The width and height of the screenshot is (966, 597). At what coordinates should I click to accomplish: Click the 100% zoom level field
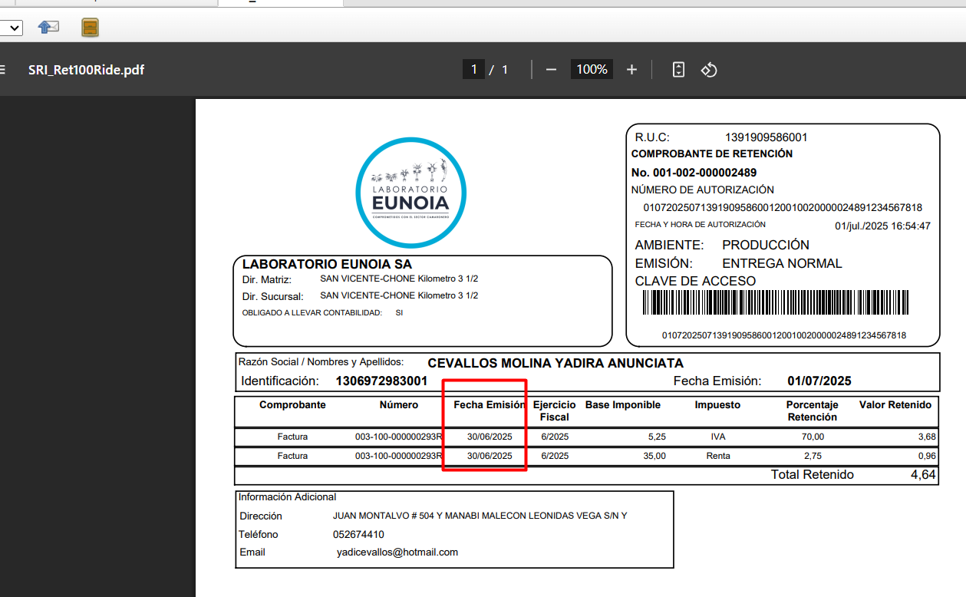click(592, 70)
